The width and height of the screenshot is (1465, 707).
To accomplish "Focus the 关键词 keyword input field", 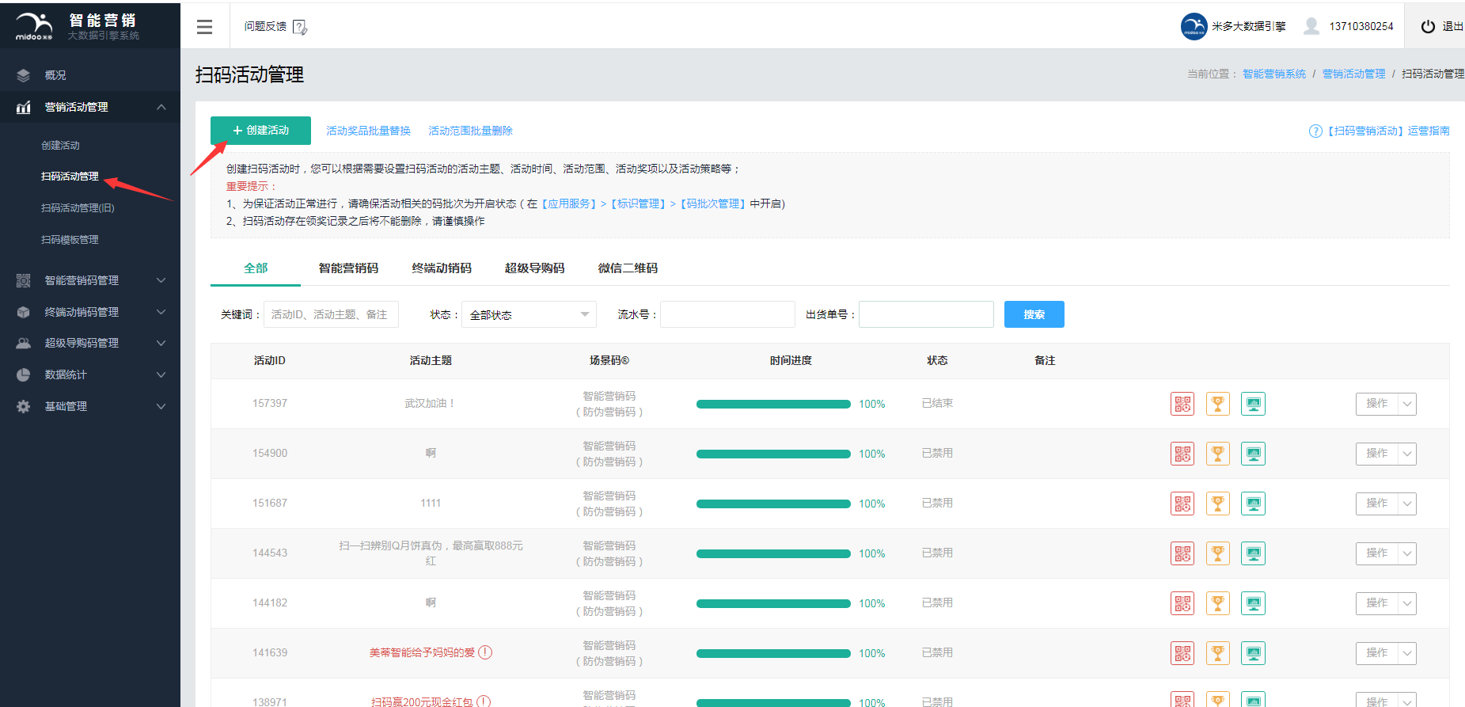I will pos(331,314).
